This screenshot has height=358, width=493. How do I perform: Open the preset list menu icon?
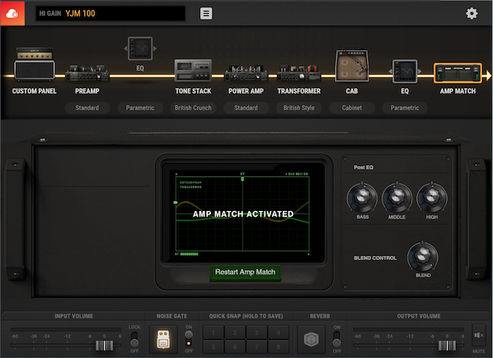(x=206, y=14)
